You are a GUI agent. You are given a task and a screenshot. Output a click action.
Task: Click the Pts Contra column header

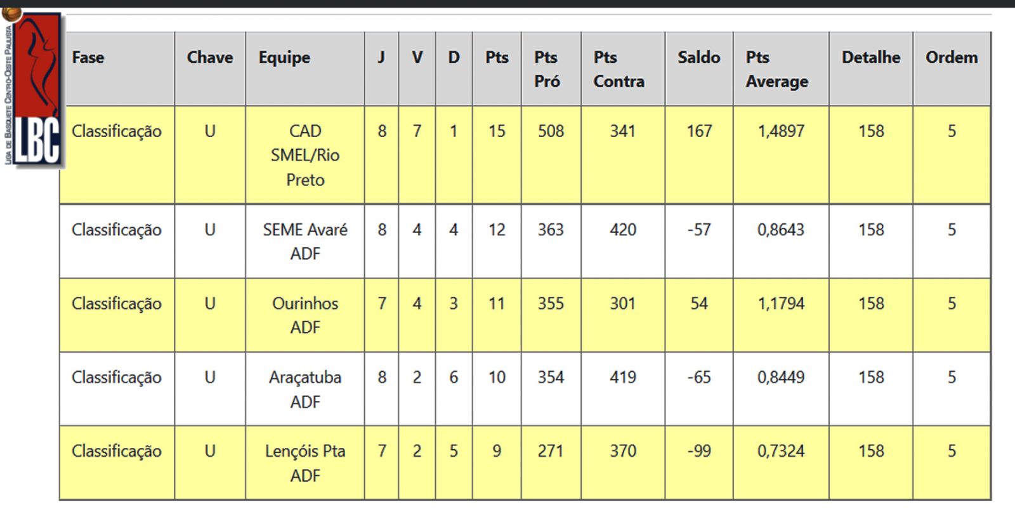[619, 69]
